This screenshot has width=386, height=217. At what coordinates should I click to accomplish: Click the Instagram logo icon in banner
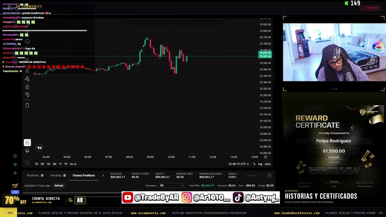click(x=187, y=198)
